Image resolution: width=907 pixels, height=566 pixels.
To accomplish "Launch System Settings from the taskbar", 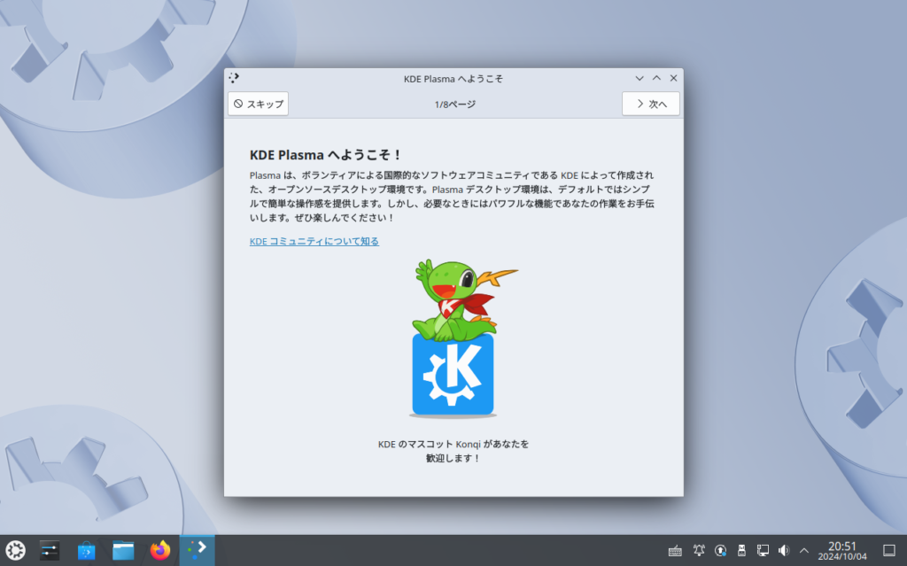I will [x=50, y=550].
